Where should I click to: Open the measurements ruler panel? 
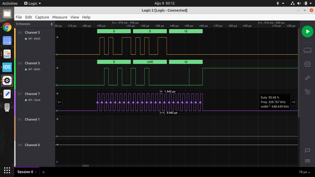tap(307, 78)
